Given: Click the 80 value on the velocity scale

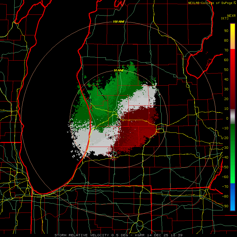Looking at the screenshot, I should (226, 41).
